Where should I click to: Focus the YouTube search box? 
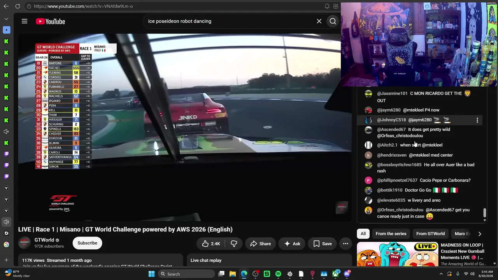230,21
